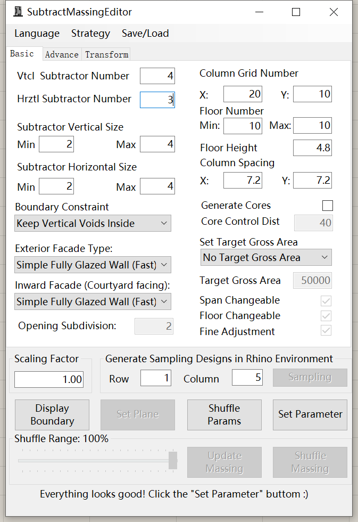Switch to the Transform tab
This screenshot has width=358, height=522.
pyautogui.click(x=106, y=54)
